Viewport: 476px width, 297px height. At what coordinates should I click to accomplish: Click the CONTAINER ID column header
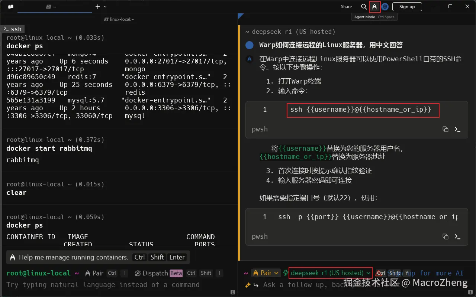[x=31, y=237]
